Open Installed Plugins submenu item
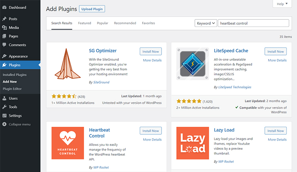The width and height of the screenshot is (297, 172). (15, 75)
